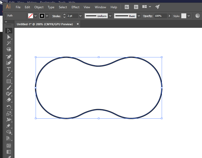
Task: Open the View menu
Action: (87, 7)
